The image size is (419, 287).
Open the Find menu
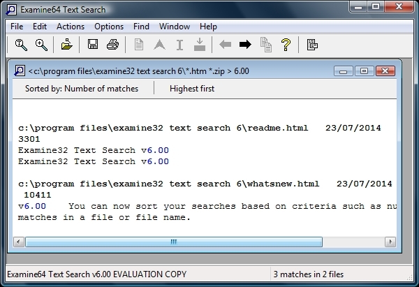point(141,27)
